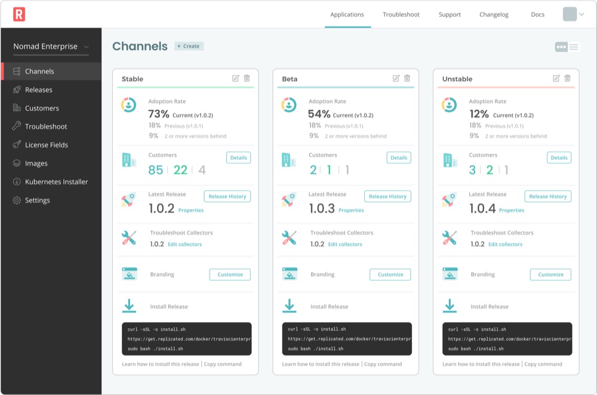Click Edit collectors link in Stable card

pyautogui.click(x=184, y=244)
